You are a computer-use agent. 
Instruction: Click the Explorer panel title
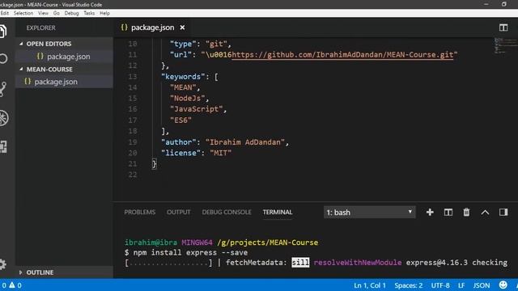tap(41, 27)
